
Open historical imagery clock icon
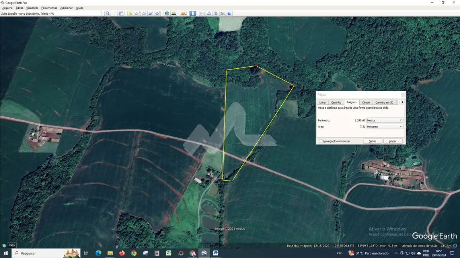coord(167,13)
